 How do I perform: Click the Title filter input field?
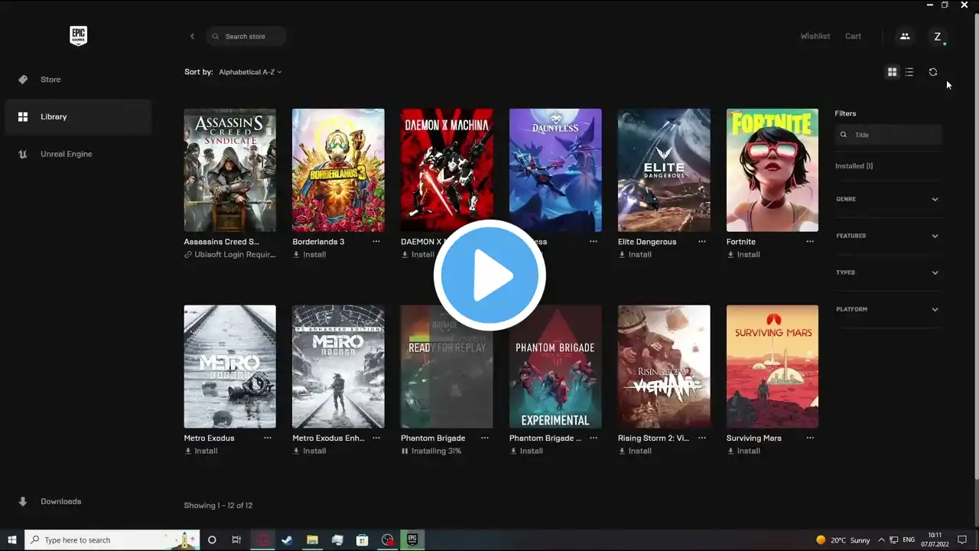pos(888,135)
